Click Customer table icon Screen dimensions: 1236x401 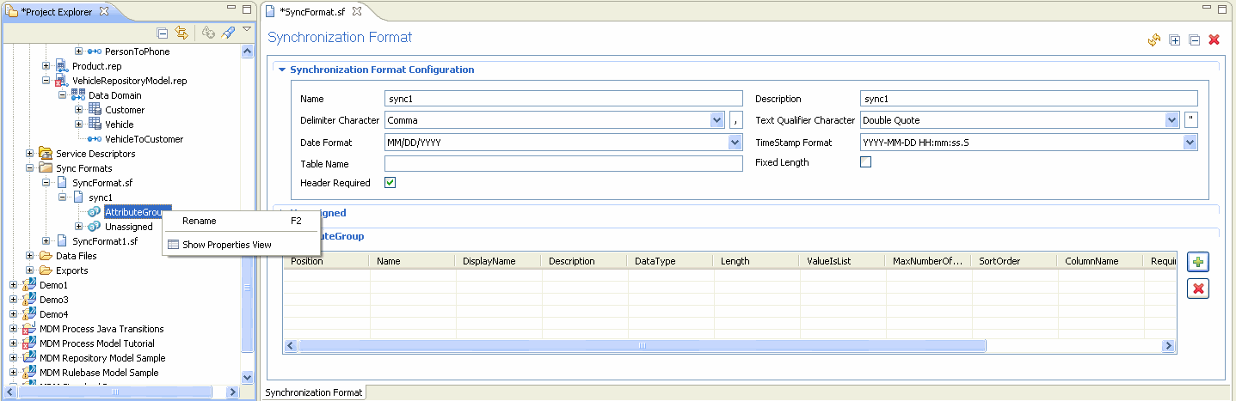(x=95, y=110)
